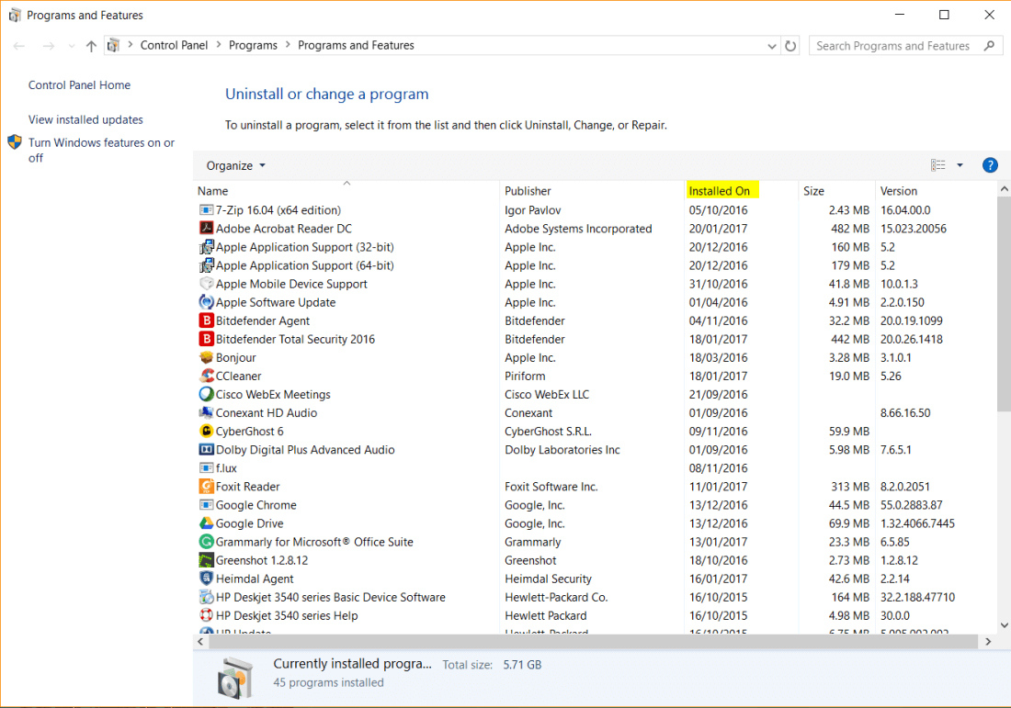Click the HP Deskjet 3540 series Help icon

pyautogui.click(x=206, y=616)
